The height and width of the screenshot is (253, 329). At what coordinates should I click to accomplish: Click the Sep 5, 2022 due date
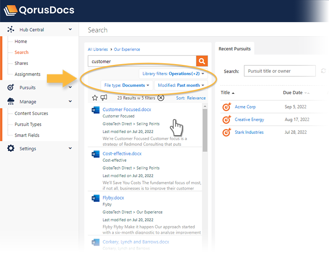pyautogui.click(x=295, y=107)
